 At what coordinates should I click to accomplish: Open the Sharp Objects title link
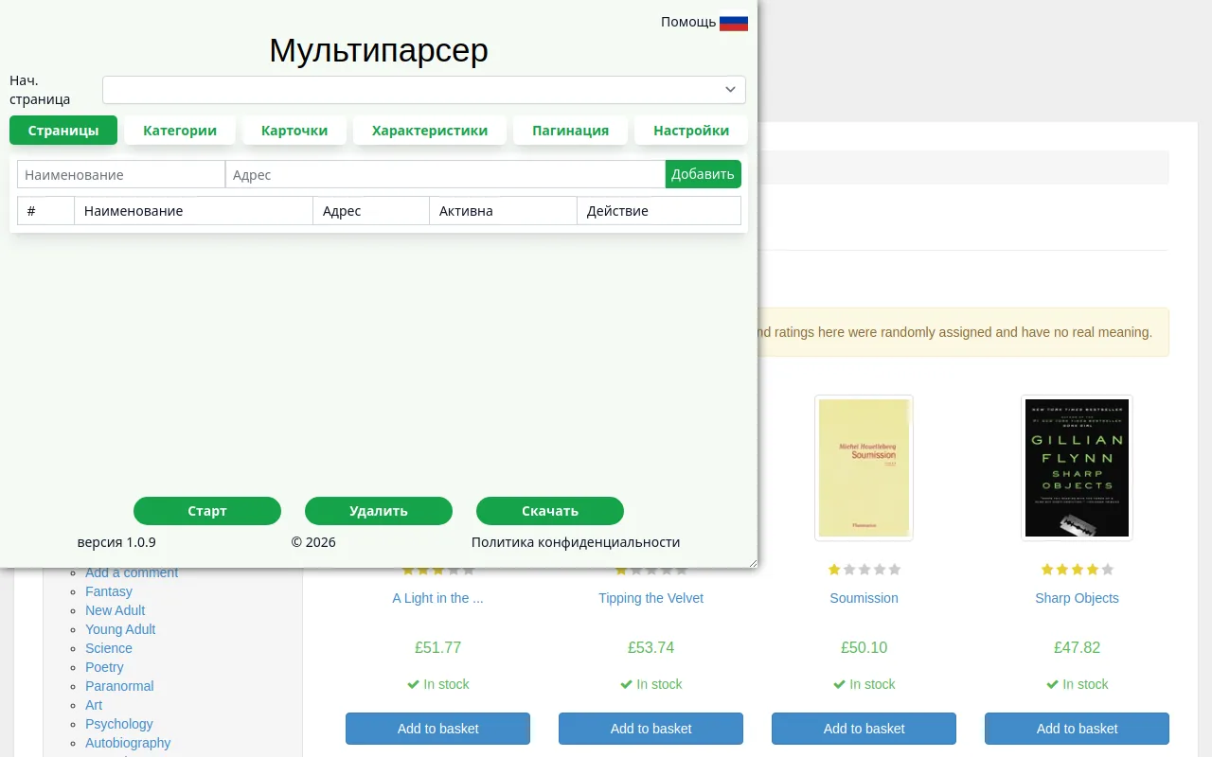[1077, 598]
